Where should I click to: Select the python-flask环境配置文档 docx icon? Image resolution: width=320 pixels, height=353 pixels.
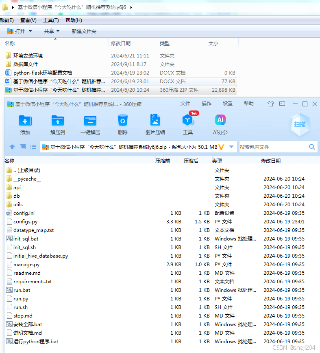coord(8,73)
